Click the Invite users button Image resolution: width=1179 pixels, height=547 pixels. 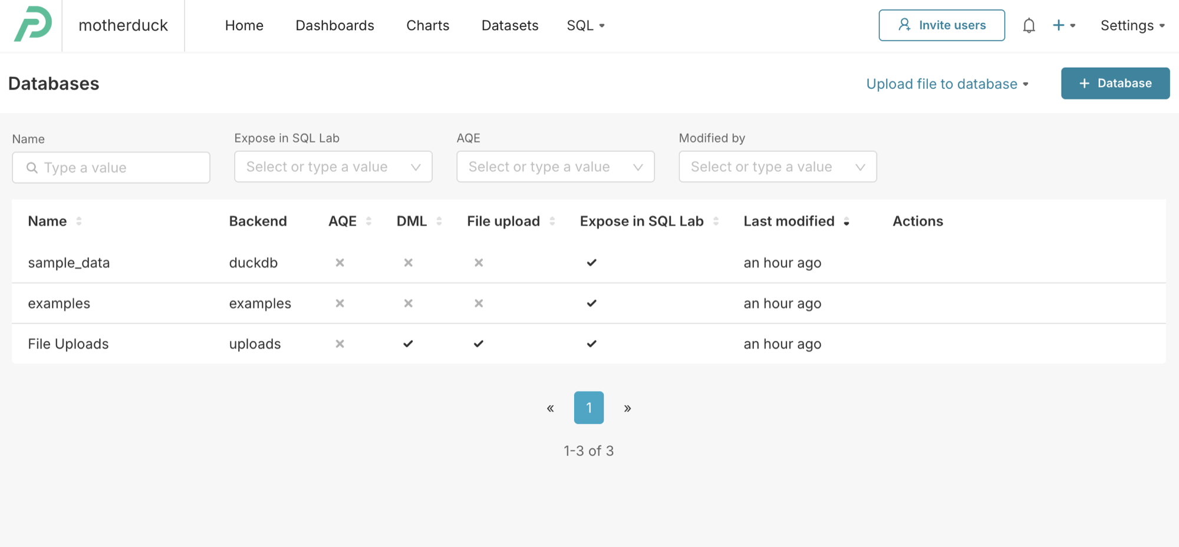coord(941,25)
